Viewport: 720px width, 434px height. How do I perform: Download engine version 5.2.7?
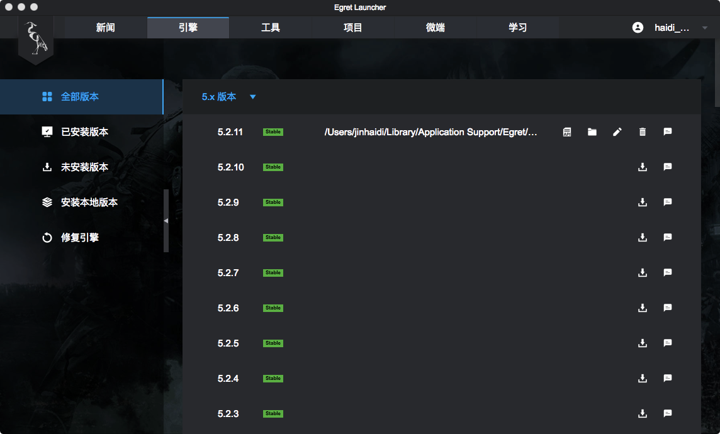pos(643,273)
